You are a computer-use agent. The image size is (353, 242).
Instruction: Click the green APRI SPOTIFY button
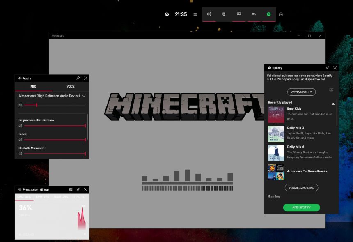coord(301,207)
